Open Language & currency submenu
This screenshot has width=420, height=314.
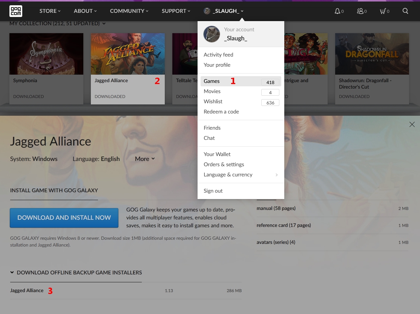[241, 175]
